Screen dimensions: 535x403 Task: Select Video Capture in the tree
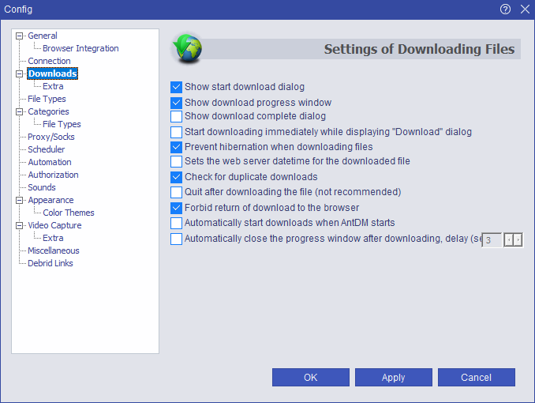54,225
